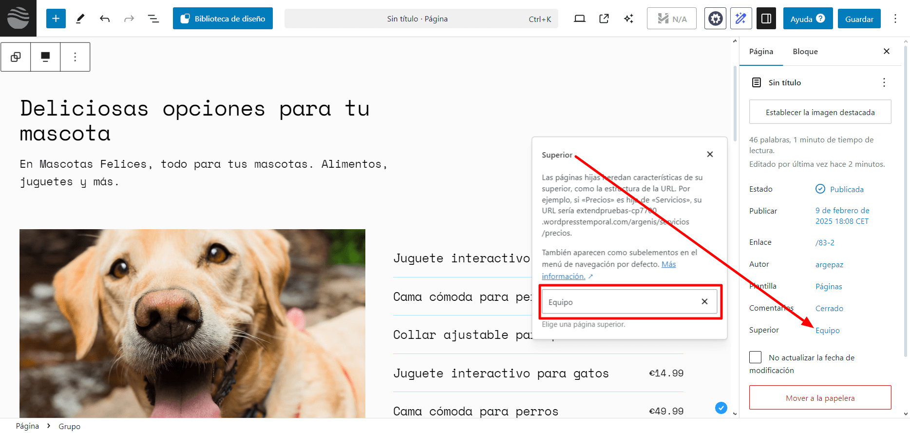Image resolution: width=910 pixels, height=433 pixels.
Task: Select the Deliciosas opciones heading
Action: tap(194, 120)
